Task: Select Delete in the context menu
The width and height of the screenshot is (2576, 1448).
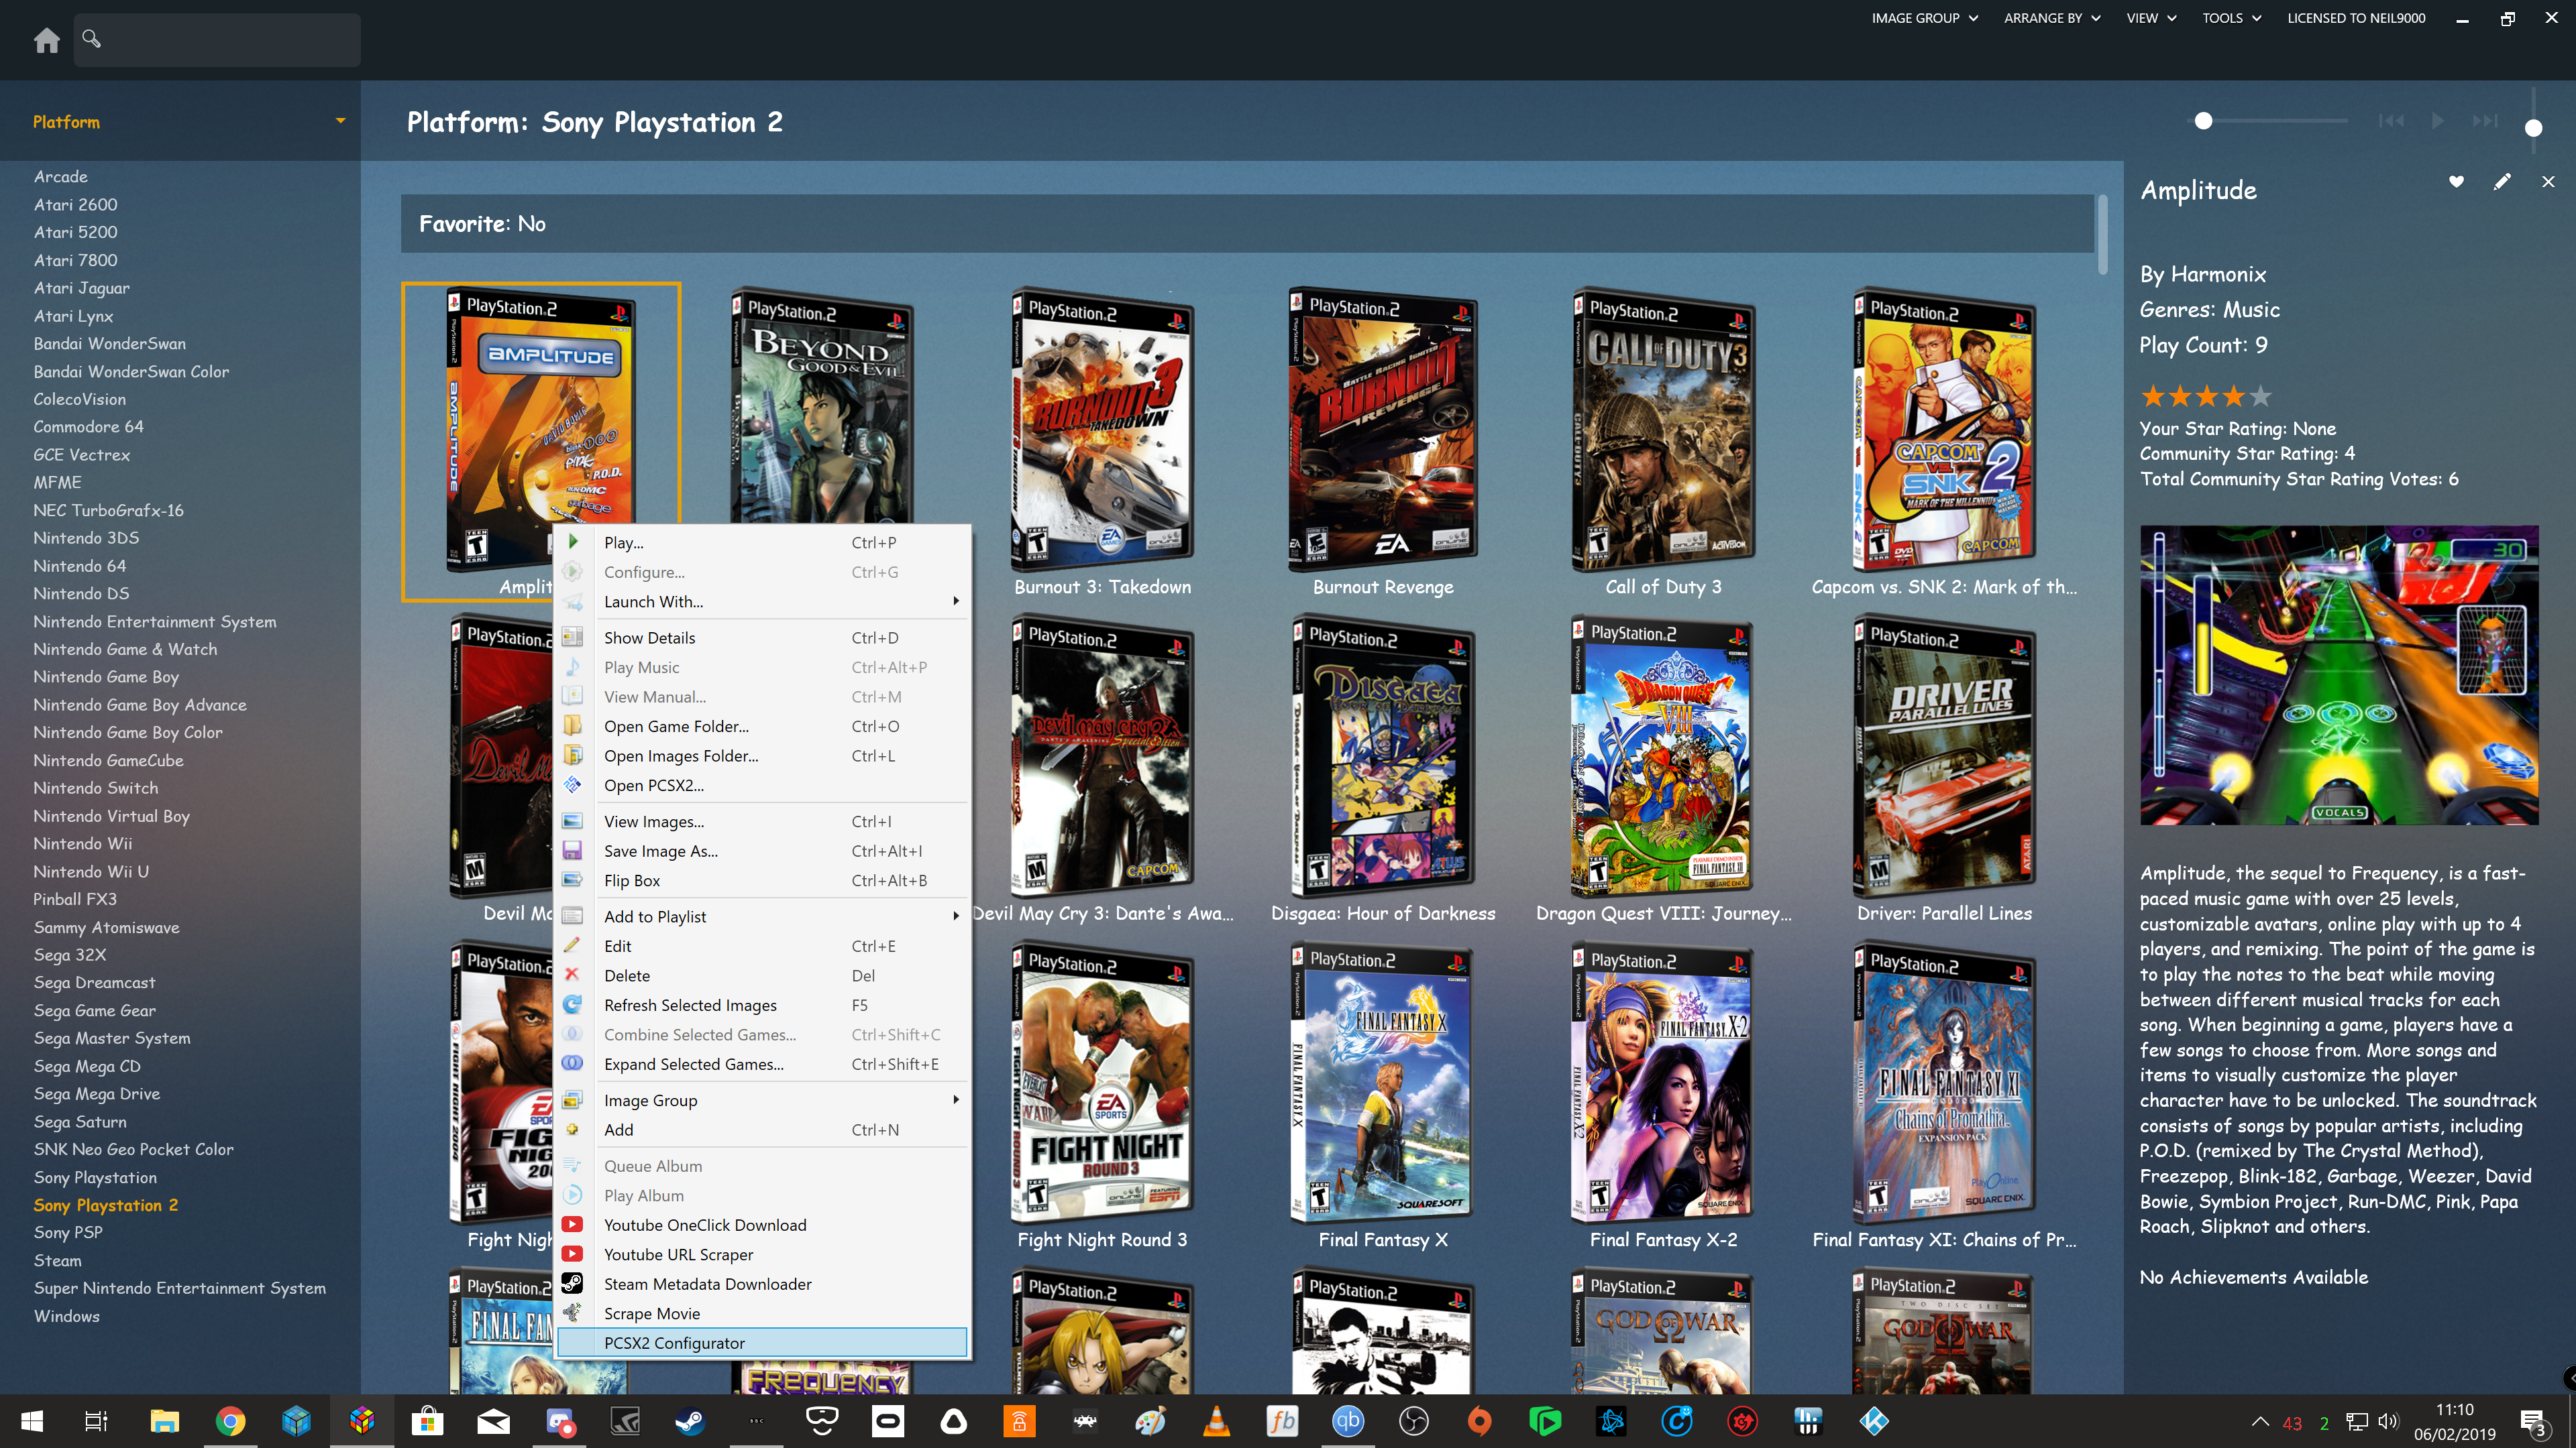Action: coord(762,975)
